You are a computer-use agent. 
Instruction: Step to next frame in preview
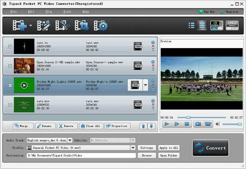pos(177,124)
